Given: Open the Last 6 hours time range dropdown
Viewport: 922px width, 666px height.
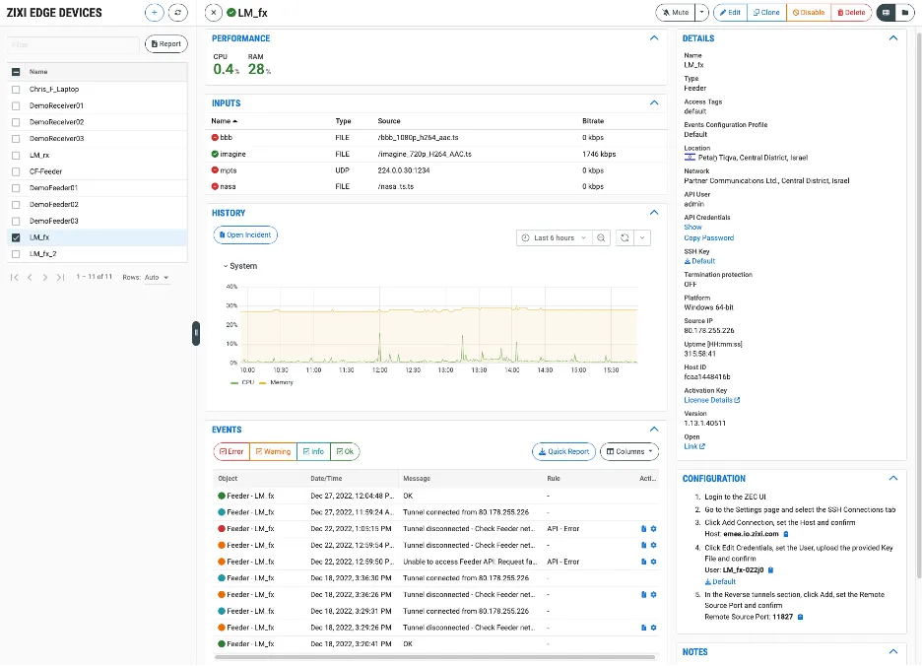Looking at the screenshot, I should (x=554, y=237).
